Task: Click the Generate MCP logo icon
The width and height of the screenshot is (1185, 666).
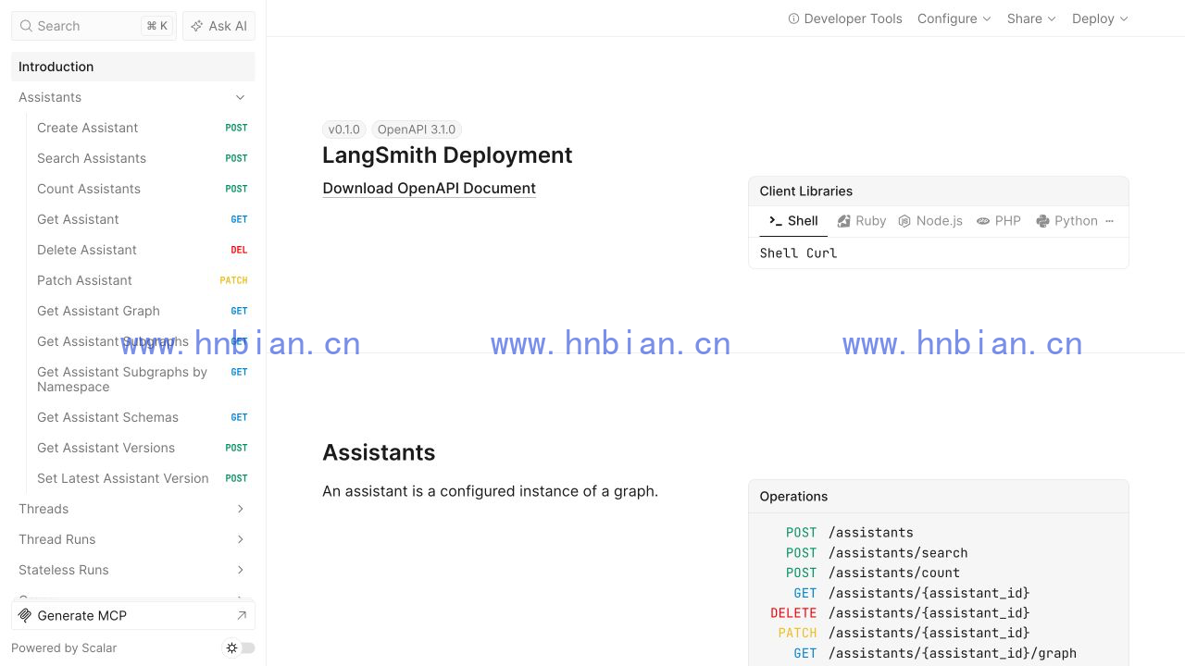Action: tap(25, 615)
